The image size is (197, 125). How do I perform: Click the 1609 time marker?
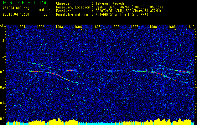[x=172, y=27]
